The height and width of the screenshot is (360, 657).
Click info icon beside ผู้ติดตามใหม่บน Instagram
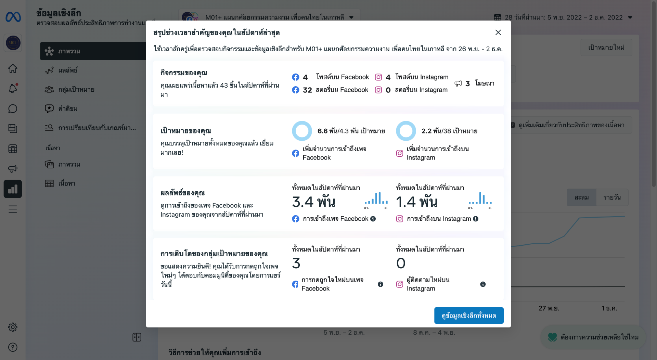click(x=483, y=284)
